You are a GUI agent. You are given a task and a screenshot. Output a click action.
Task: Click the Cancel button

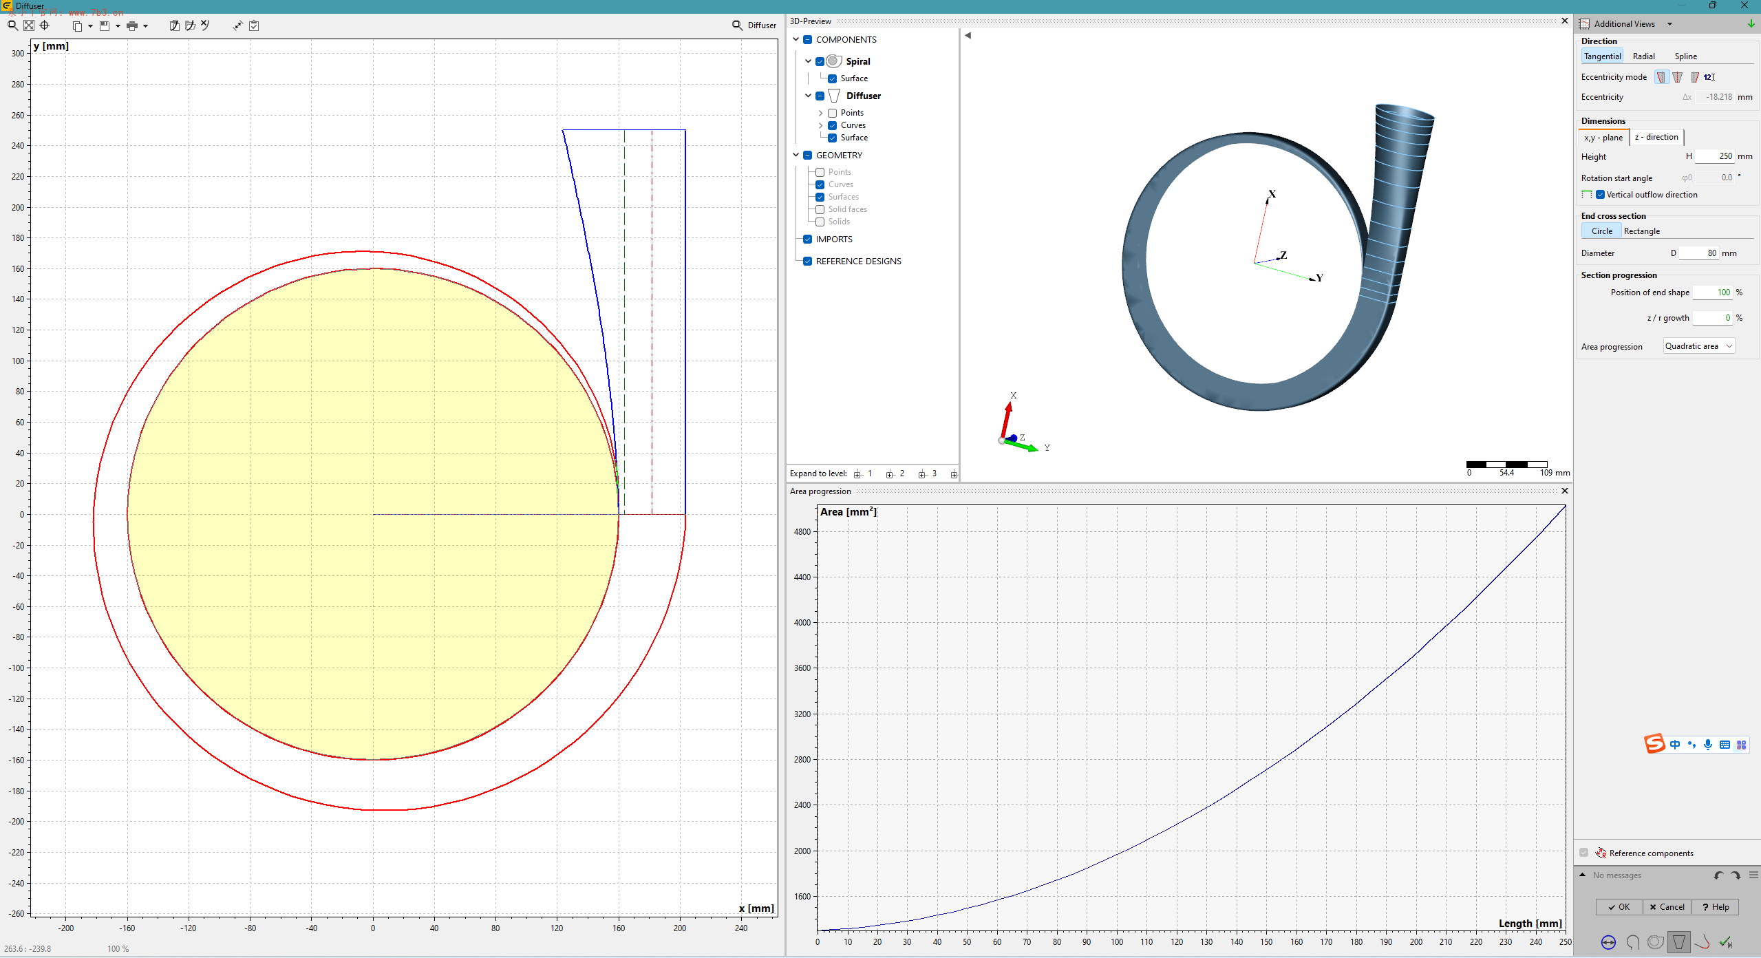pos(1667,907)
